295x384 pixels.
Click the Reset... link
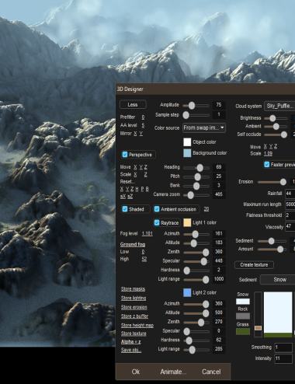tap(127, 182)
